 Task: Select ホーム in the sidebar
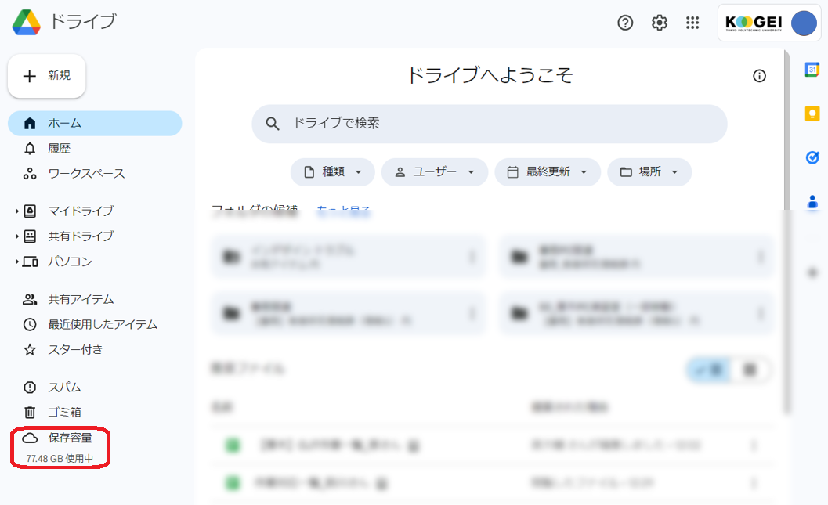[x=95, y=124]
